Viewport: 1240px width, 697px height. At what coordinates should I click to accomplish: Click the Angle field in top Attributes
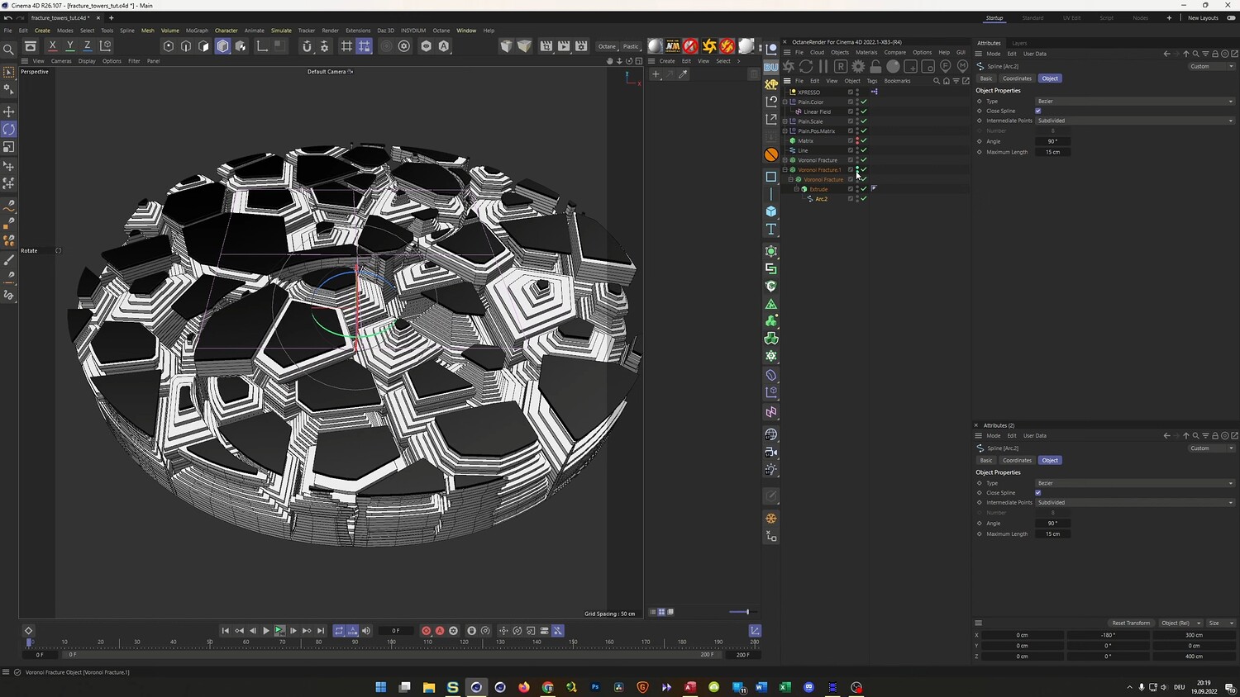tap(1052, 141)
